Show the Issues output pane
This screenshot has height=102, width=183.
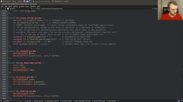pyautogui.click(x=27, y=101)
